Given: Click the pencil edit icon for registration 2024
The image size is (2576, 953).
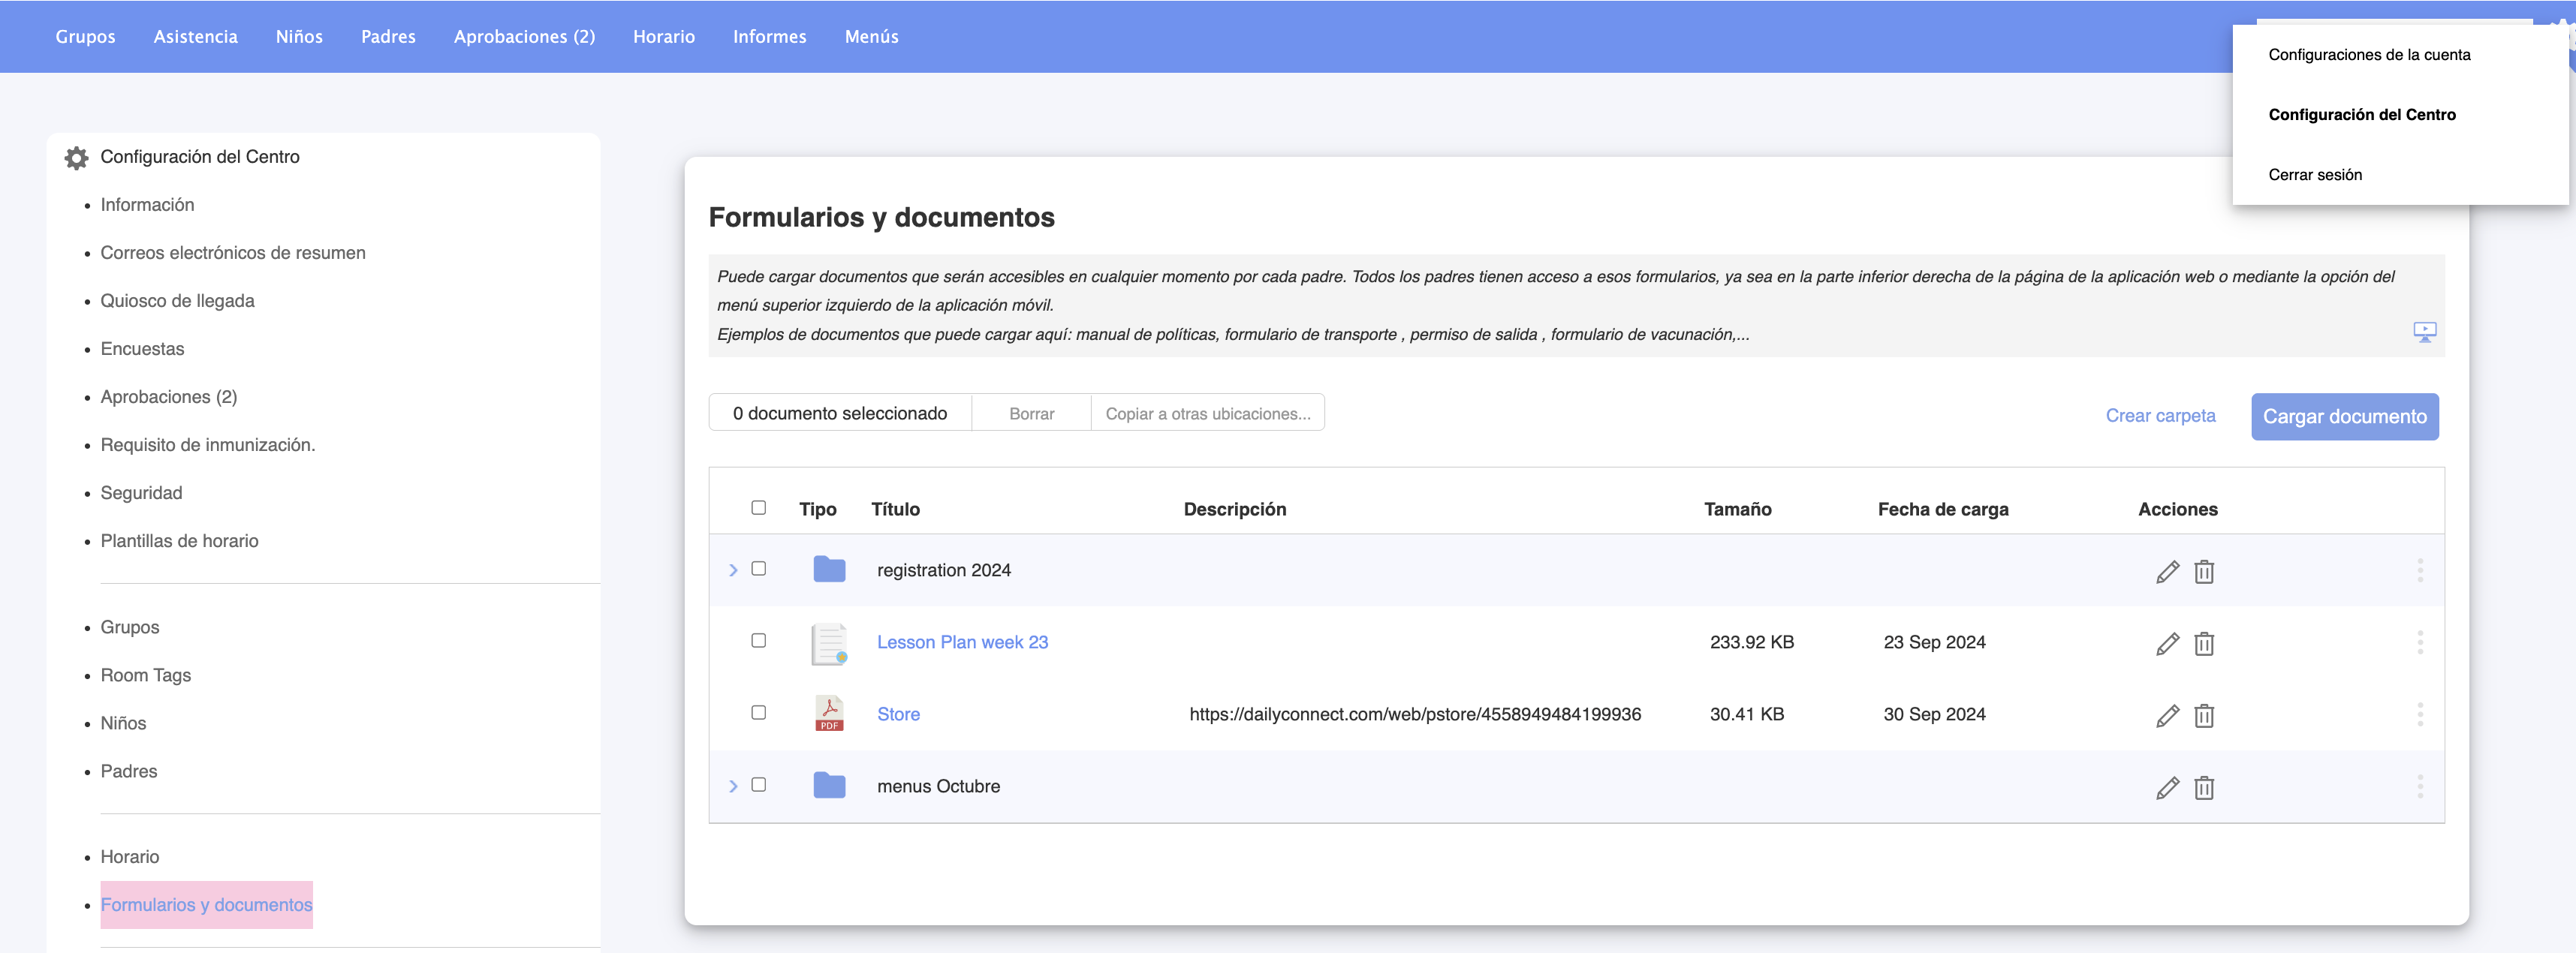Looking at the screenshot, I should pyautogui.click(x=2166, y=571).
